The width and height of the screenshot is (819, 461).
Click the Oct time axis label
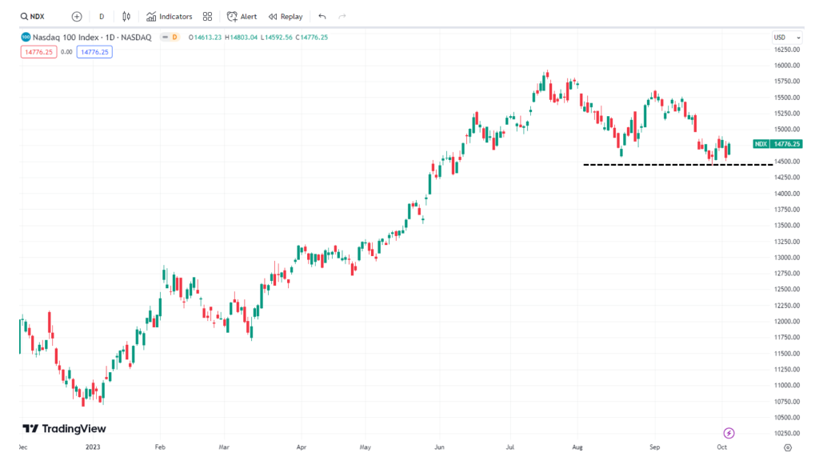point(722,447)
